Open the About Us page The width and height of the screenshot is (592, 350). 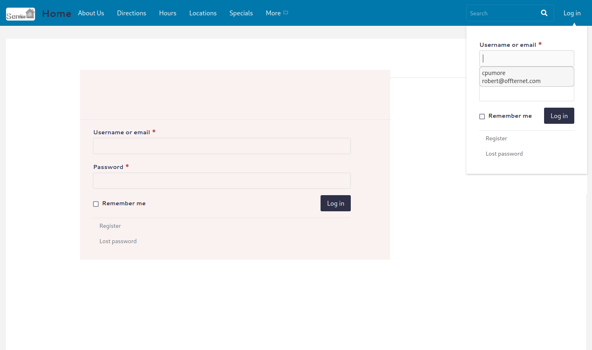tap(91, 13)
